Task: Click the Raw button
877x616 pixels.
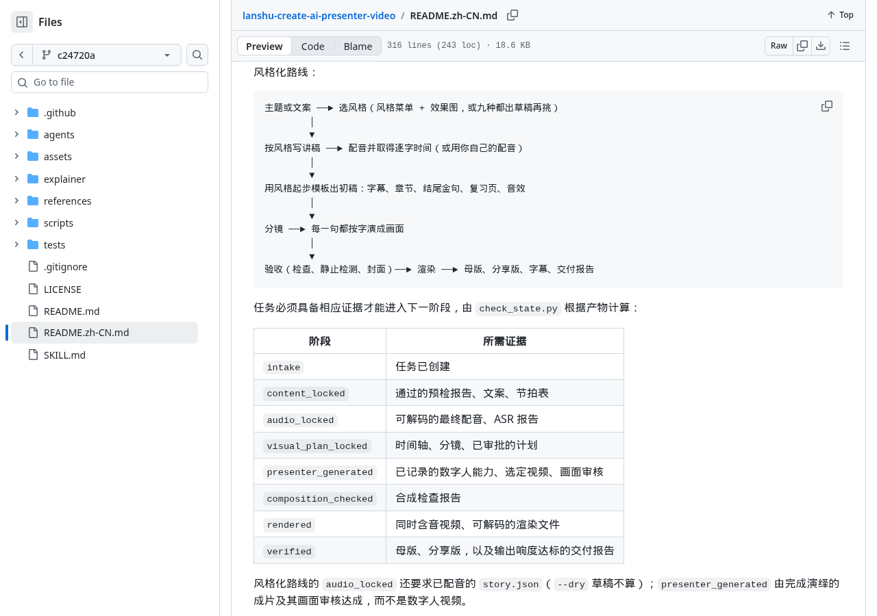Action: click(x=779, y=46)
